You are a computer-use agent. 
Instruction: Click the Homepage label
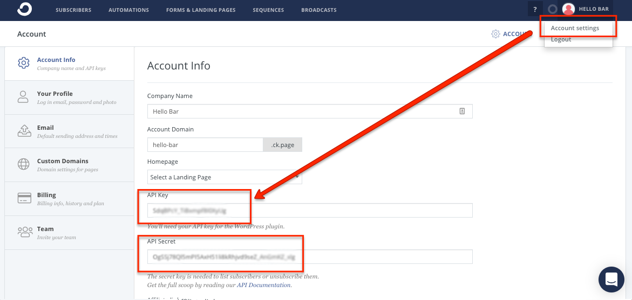point(162,162)
